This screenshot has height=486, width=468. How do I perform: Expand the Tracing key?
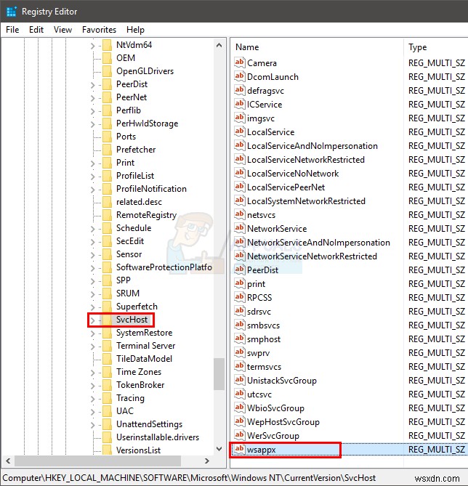coord(92,399)
